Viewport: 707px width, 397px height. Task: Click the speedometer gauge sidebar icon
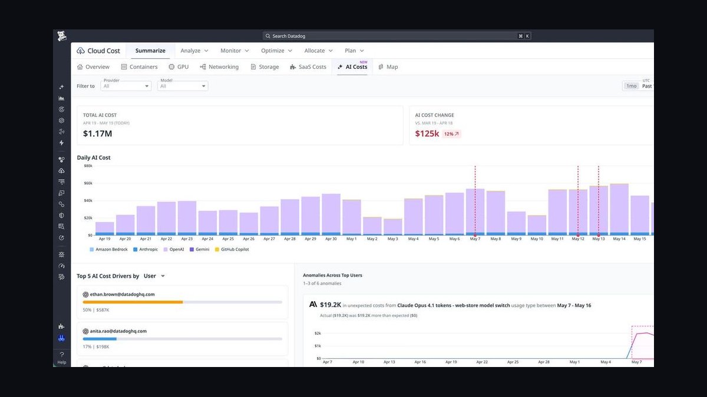coord(62,266)
